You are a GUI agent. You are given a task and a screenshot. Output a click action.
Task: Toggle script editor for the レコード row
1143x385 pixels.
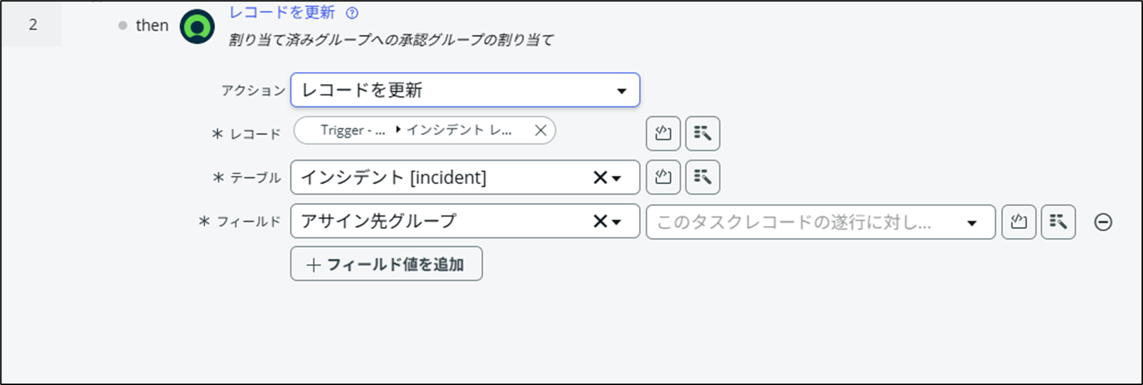[663, 133]
